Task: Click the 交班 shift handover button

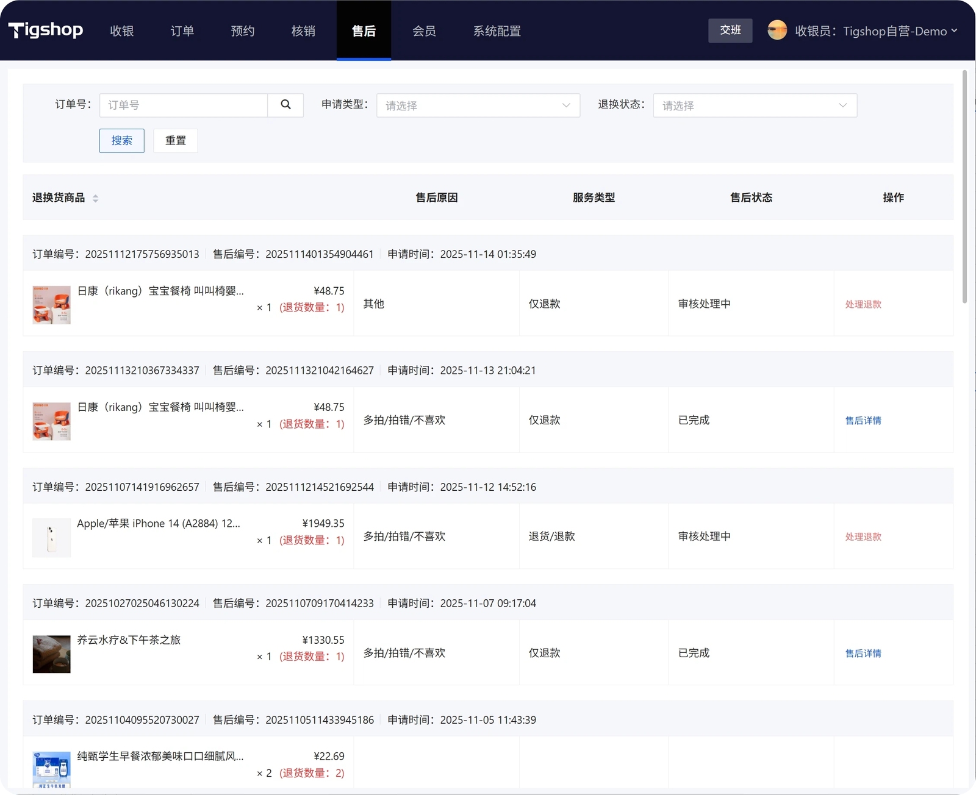Action: [x=730, y=30]
